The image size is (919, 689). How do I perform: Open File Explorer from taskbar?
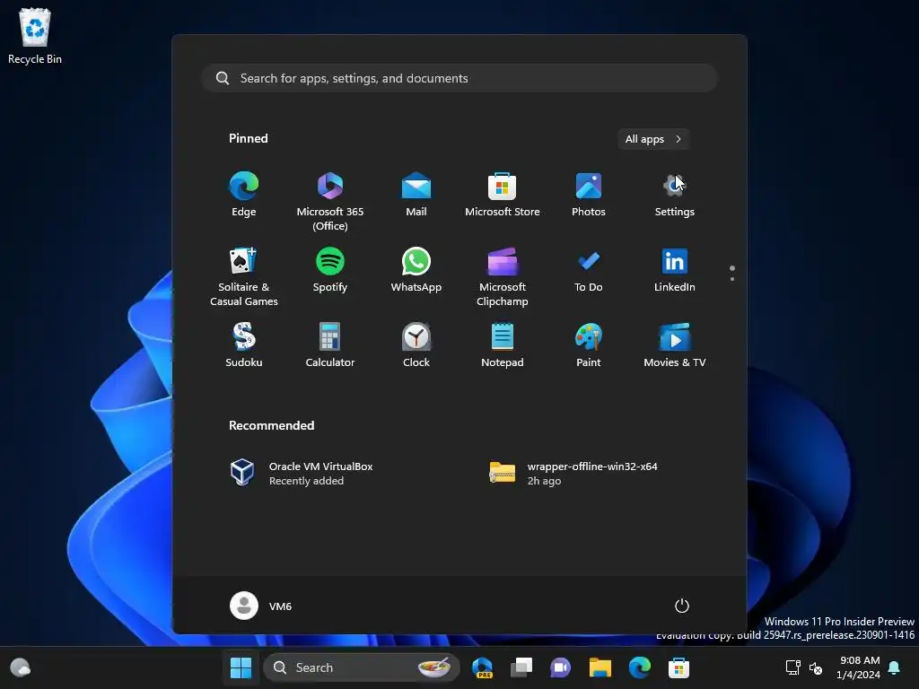click(x=600, y=667)
